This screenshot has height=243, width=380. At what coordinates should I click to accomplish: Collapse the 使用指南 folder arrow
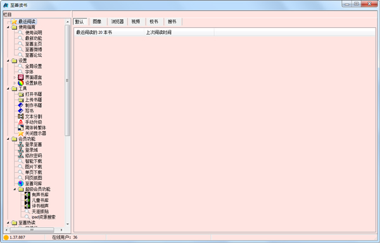point(8,27)
